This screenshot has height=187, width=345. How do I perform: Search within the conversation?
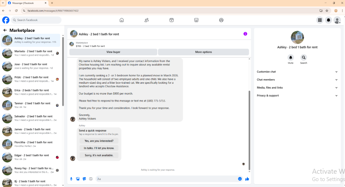pos(304,57)
